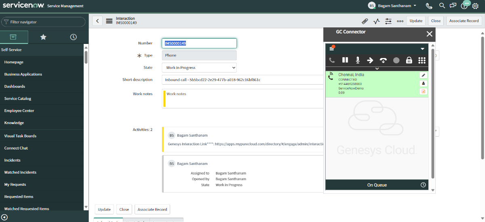Viewport: 485px width, 222px height.
Task: Go back using the arrow button
Action: 97,21
